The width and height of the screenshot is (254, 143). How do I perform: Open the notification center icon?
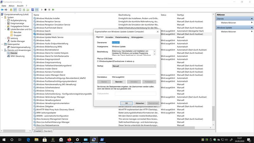pos(249,140)
